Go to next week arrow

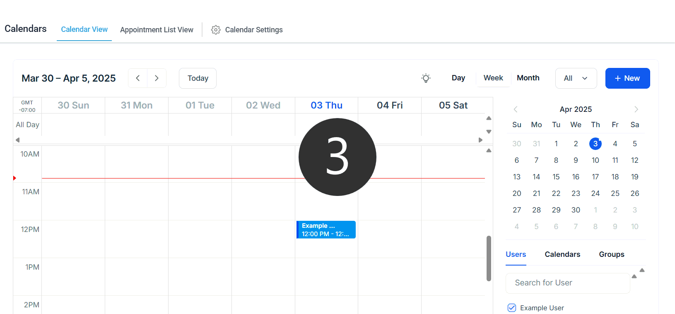[x=157, y=78]
